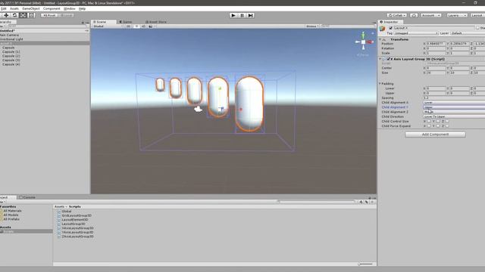Toggle Local handle rotation button
The height and width of the screenshot is (272, 485).
click(x=66, y=15)
